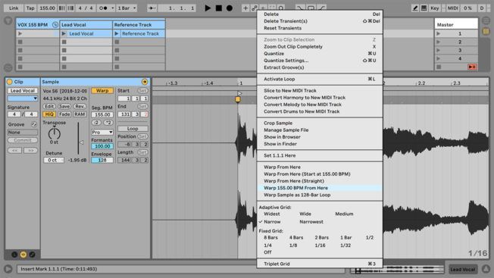The image size is (494, 278).
Task: Show the Mixer section yellow icon
Action: click(x=486, y=31)
